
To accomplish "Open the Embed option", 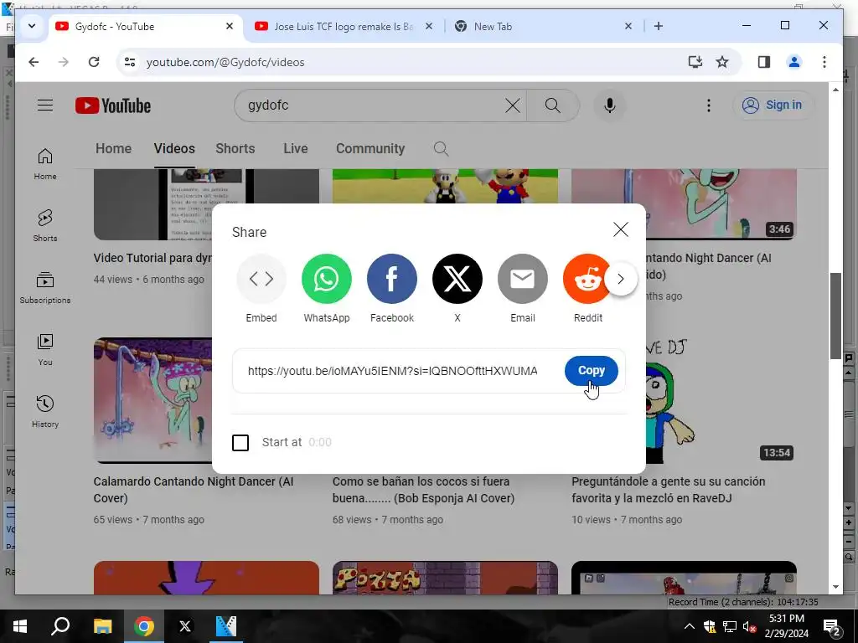I will click(x=261, y=279).
